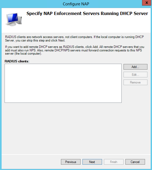Image resolution: width=152 pixels, height=170 pixels.
Task: Click the Configure NAP title bar text
Action: tap(76, 4)
